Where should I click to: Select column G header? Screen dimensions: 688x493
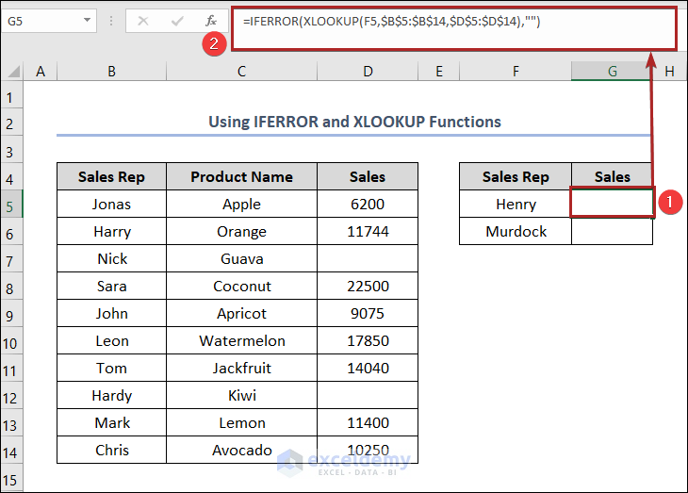click(612, 71)
